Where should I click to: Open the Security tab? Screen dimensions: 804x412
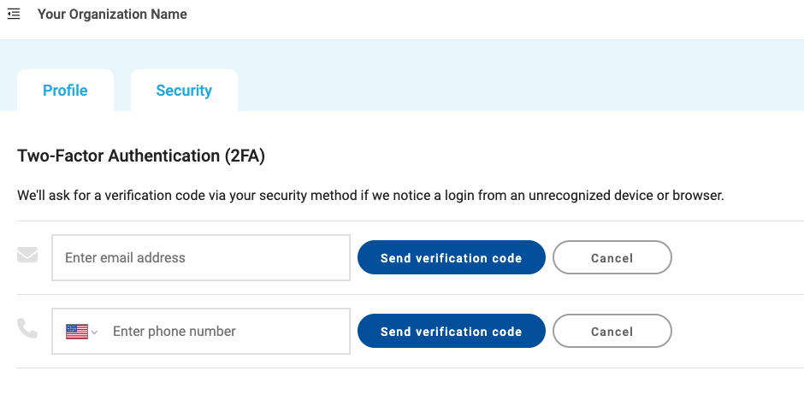click(184, 91)
